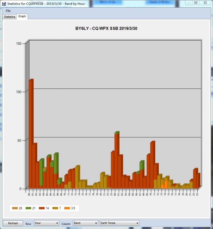Screen dimensions: 213x229
Task: Click the 0 label on the vertical axis
Action: [20, 189]
